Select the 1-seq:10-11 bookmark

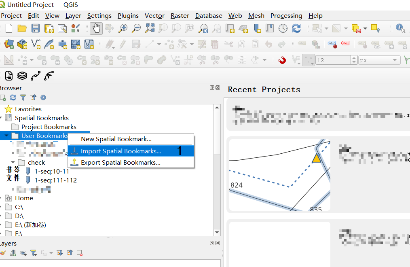[52, 171]
